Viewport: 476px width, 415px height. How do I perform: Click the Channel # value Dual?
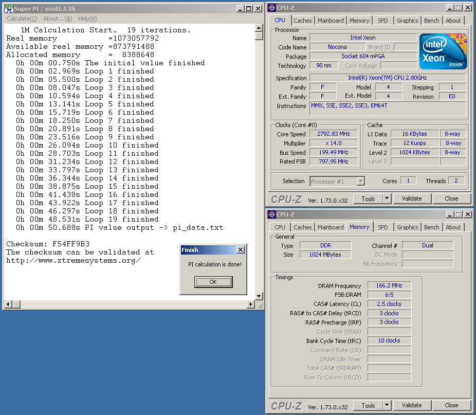[428, 245]
